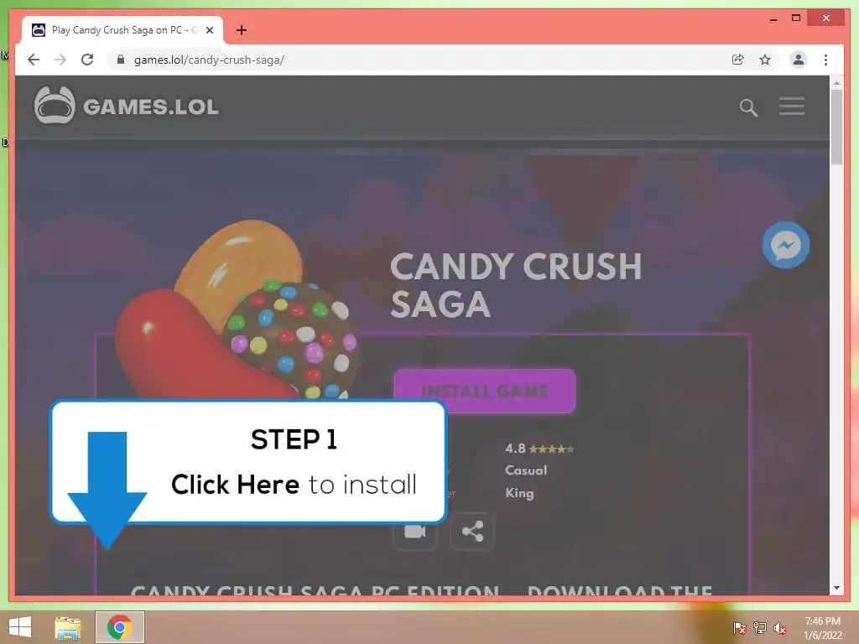Minimize the Chrome window
The height and width of the screenshot is (644, 859).
pyautogui.click(x=773, y=18)
